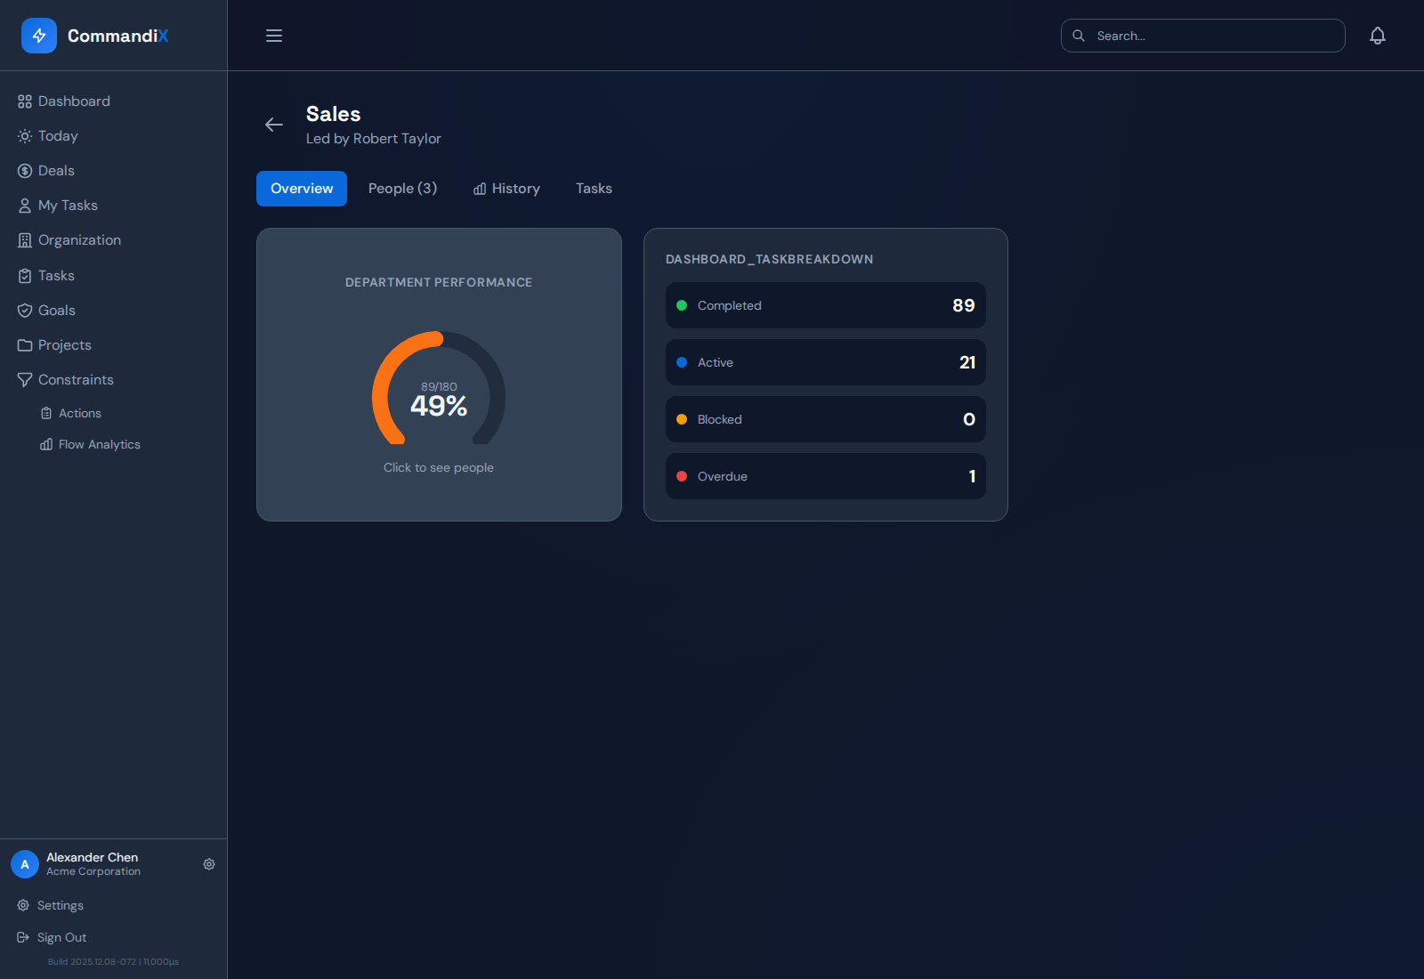Open the Flow Analytics sub-item

click(100, 444)
